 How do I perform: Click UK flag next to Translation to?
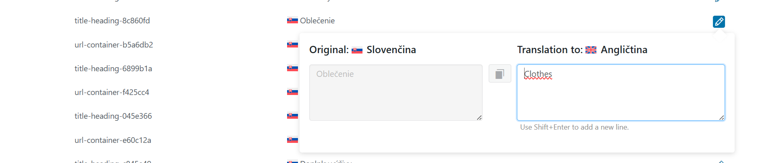point(591,50)
